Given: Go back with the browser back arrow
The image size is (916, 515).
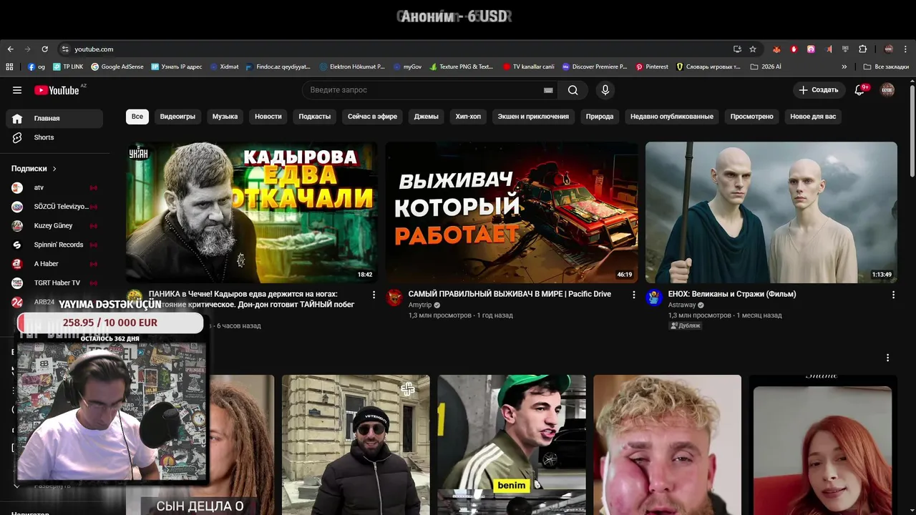Looking at the screenshot, I should point(10,49).
